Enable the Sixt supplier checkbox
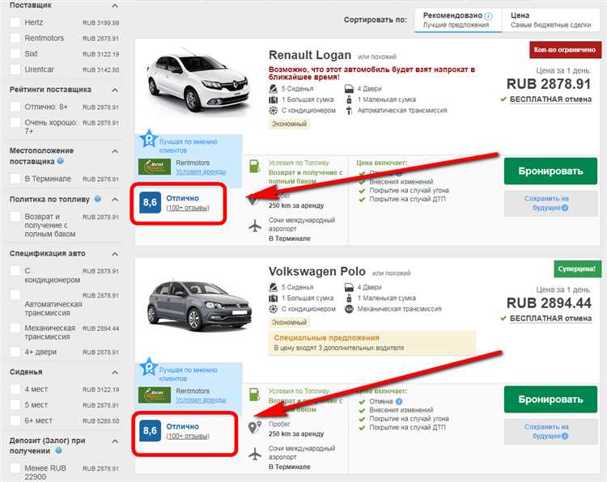The height and width of the screenshot is (482, 607). click(15, 53)
